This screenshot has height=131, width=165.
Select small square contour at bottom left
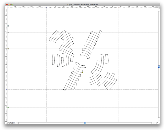65,89
